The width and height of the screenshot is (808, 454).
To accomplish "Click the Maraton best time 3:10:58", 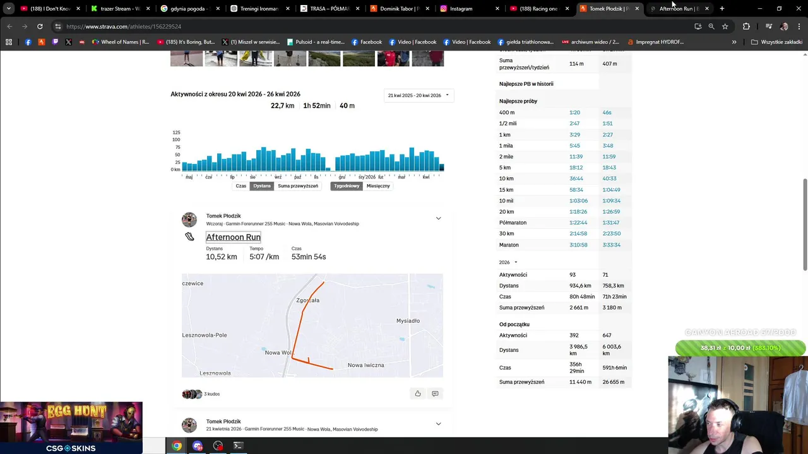I will (x=578, y=245).
